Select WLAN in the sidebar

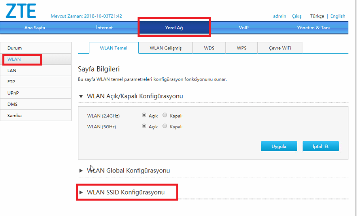pos(14,59)
